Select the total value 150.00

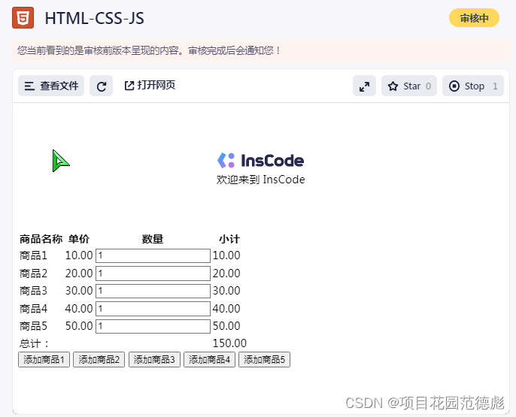point(229,343)
